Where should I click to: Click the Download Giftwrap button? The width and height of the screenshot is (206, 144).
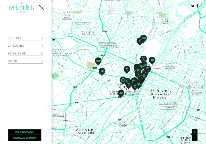(x=24, y=138)
